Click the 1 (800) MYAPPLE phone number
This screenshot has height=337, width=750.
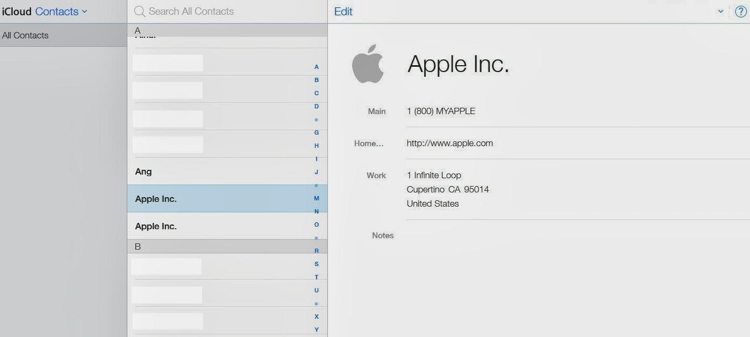click(441, 111)
